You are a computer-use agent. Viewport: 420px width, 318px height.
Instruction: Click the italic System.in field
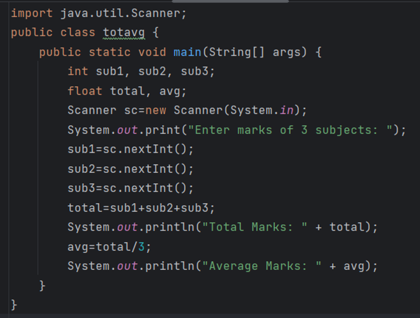(286, 110)
